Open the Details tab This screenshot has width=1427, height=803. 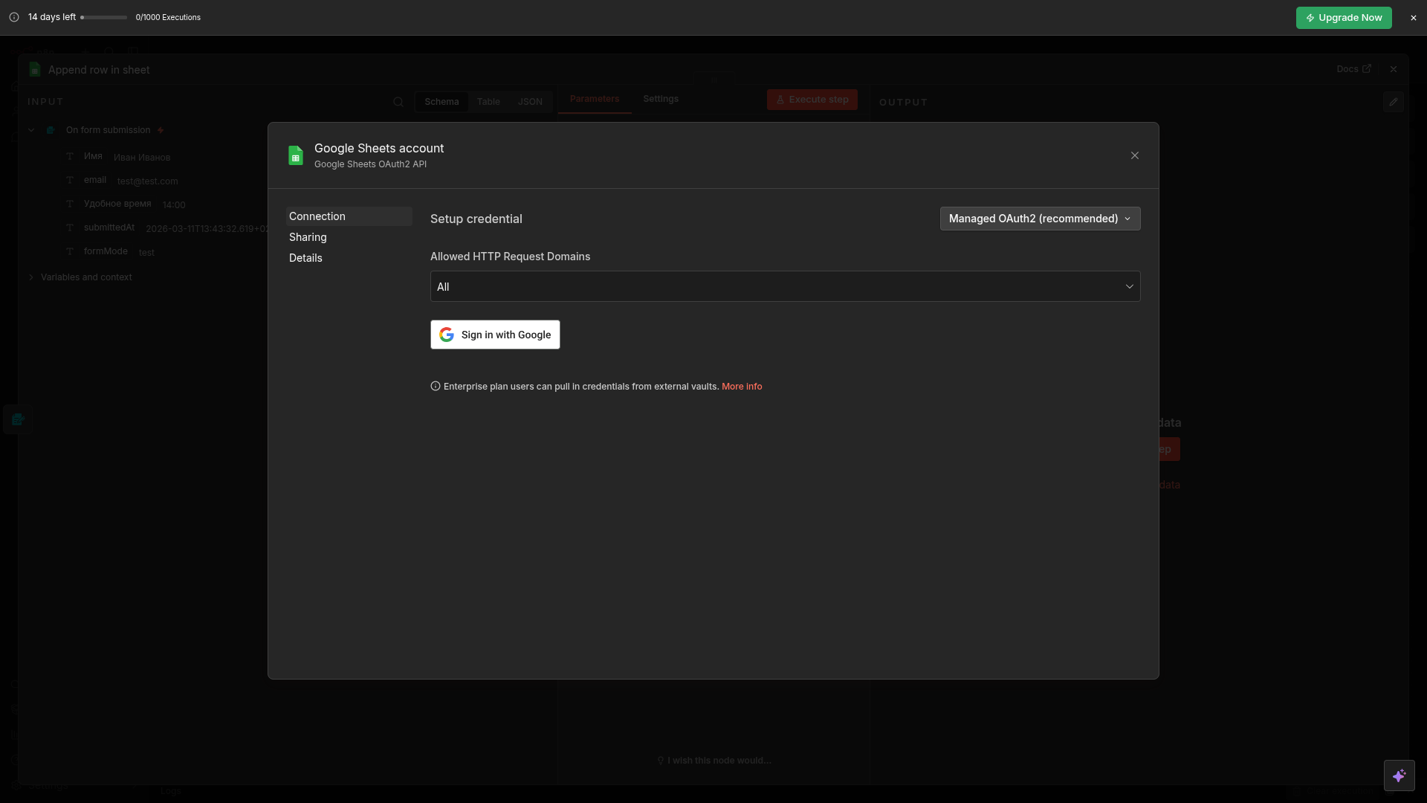click(305, 258)
